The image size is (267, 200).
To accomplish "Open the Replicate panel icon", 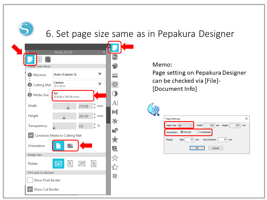I will pos(115,121).
